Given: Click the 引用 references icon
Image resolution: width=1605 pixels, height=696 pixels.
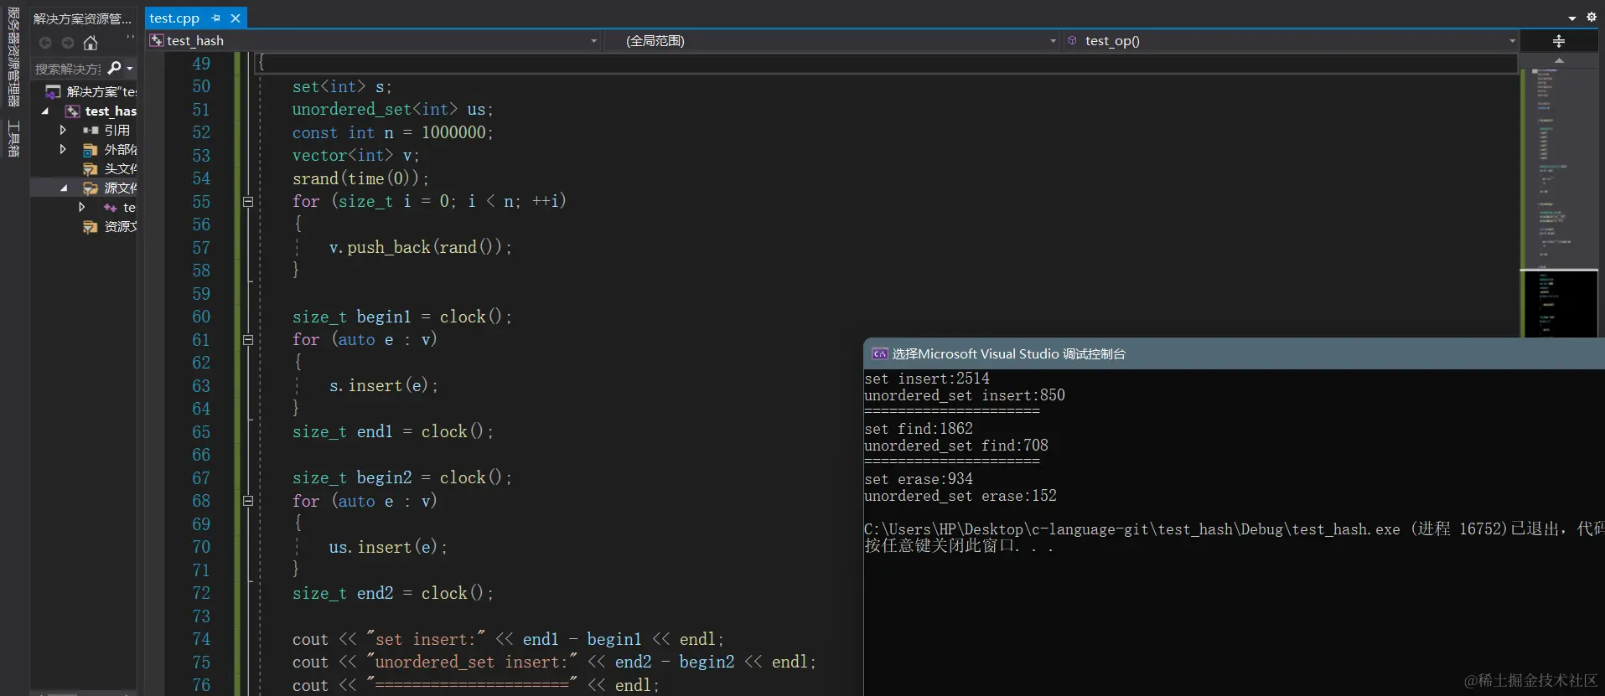Looking at the screenshot, I should click(91, 131).
